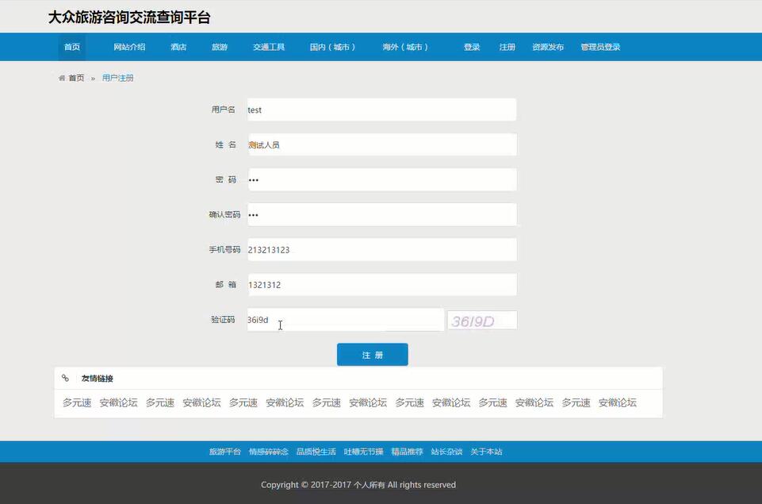Screen dimensions: 762x504
Task: Open the 海外（城市）menu item
Action: [x=405, y=47]
